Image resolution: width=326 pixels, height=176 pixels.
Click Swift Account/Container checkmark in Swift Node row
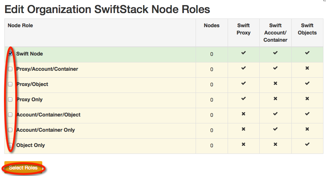pos(275,53)
